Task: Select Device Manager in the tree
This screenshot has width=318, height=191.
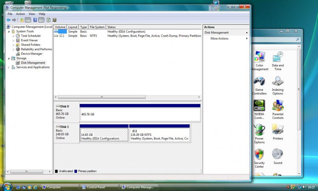Action: point(31,53)
